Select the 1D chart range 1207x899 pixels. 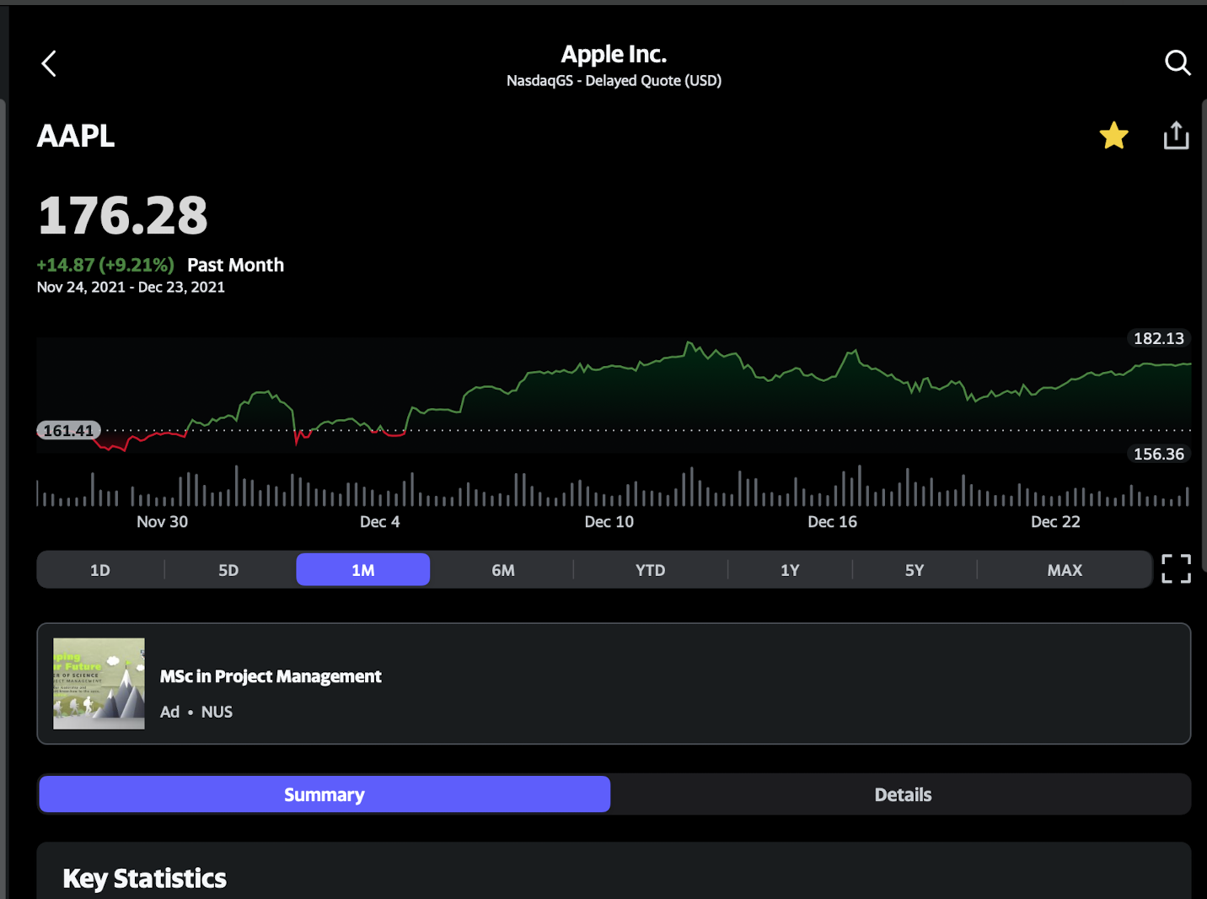tap(100, 570)
